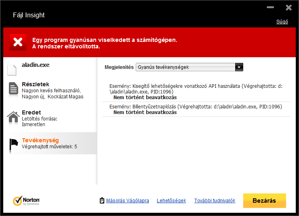Click 'Nagyon kevés felhasználó,' text

[x=51, y=91]
